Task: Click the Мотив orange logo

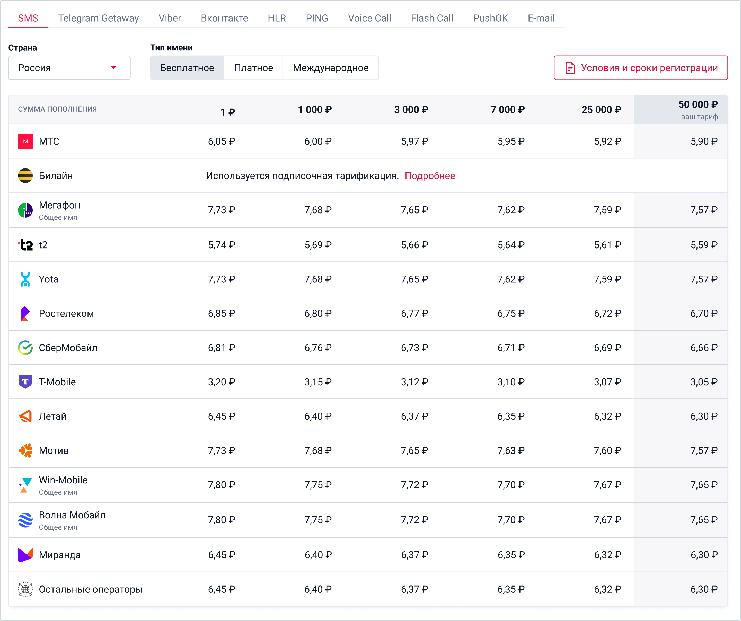Action: click(25, 451)
